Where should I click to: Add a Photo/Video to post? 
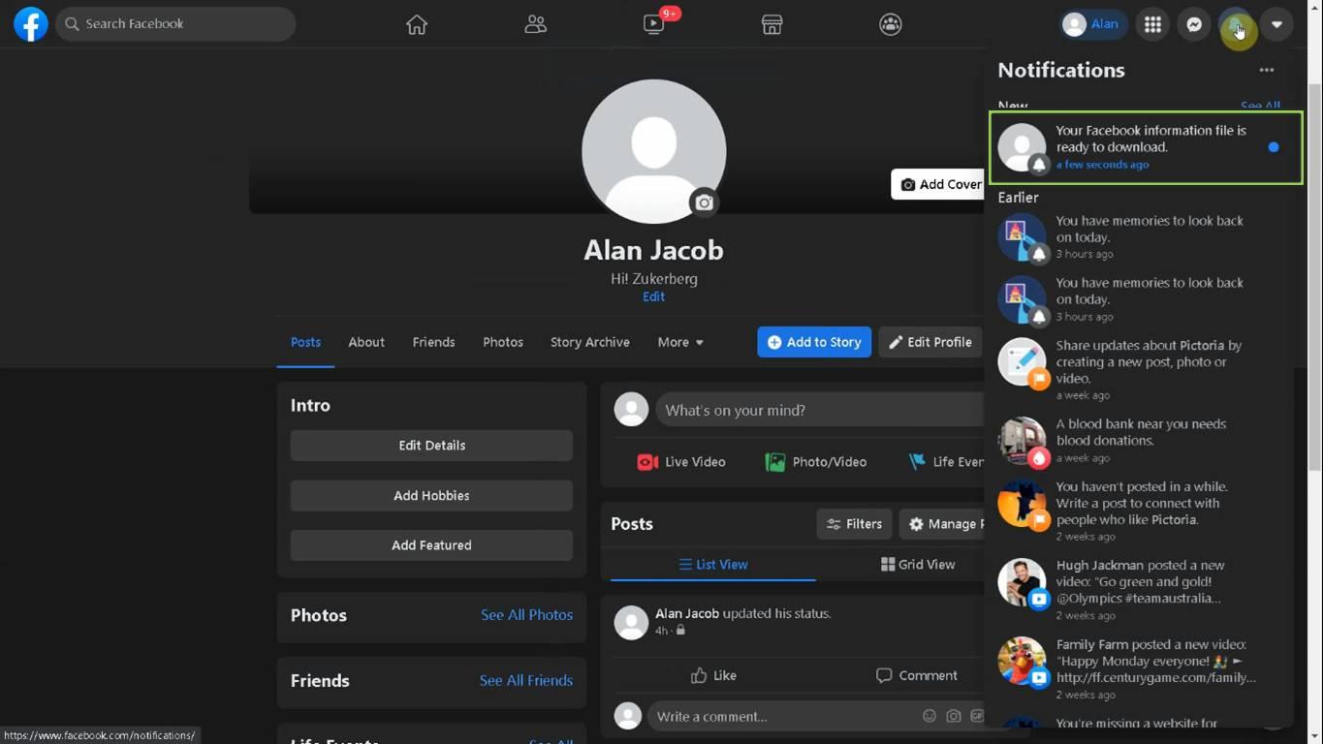click(x=816, y=462)
